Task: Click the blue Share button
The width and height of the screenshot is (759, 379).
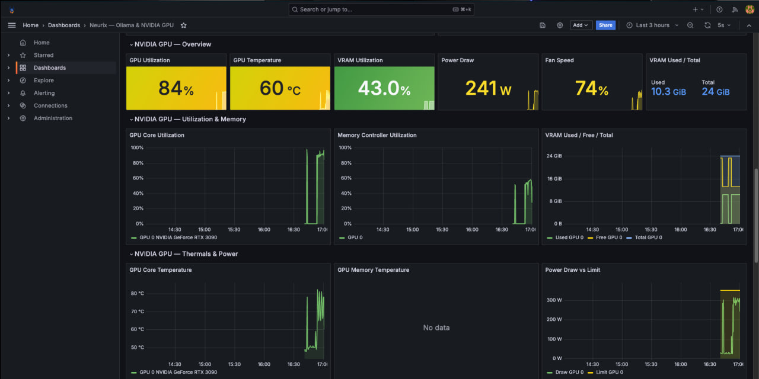Action: pyautogui.click(x=605, y=25)
